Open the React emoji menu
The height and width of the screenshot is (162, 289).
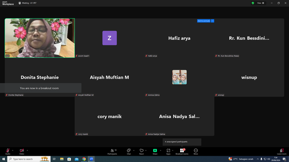pos(141,152)
